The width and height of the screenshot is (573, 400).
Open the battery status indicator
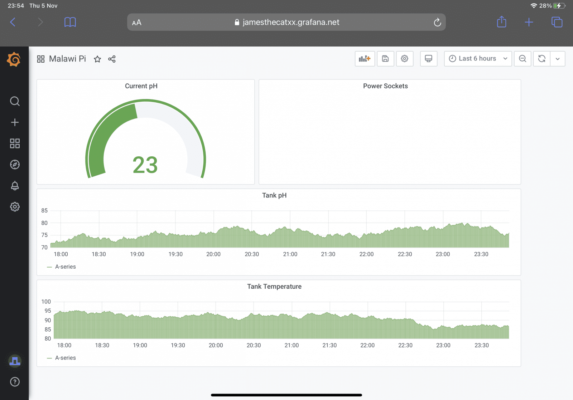(559, 6)
